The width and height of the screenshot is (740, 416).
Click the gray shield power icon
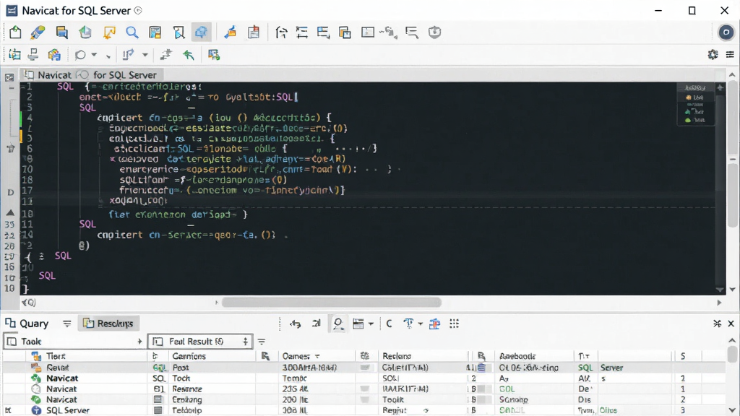point(434,32)
